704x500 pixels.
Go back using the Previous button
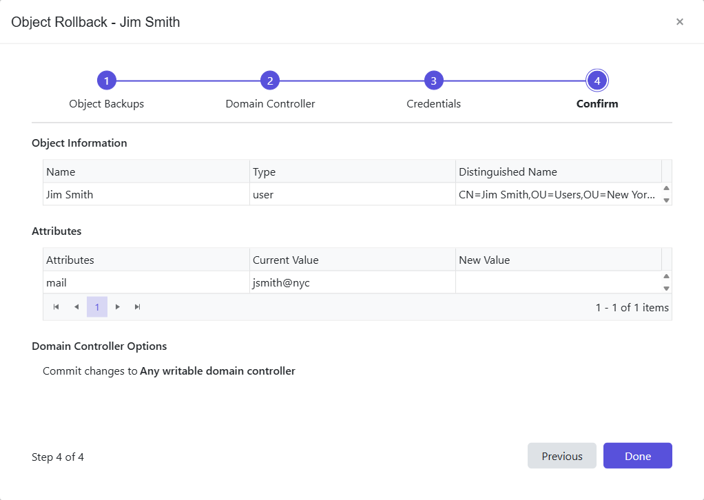(x=561, y=455)
